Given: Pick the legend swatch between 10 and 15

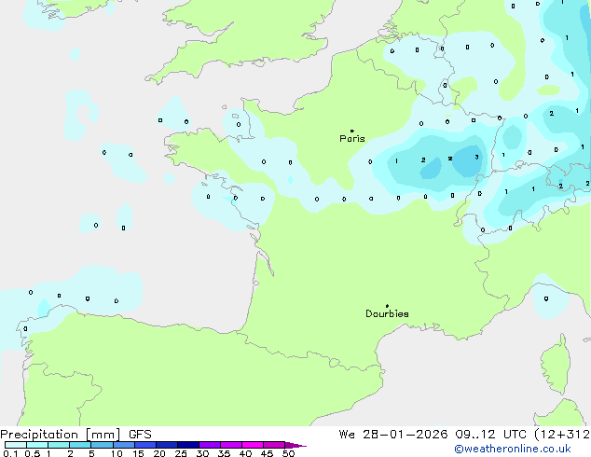Looking at the screenshot, I should point(124,445).
